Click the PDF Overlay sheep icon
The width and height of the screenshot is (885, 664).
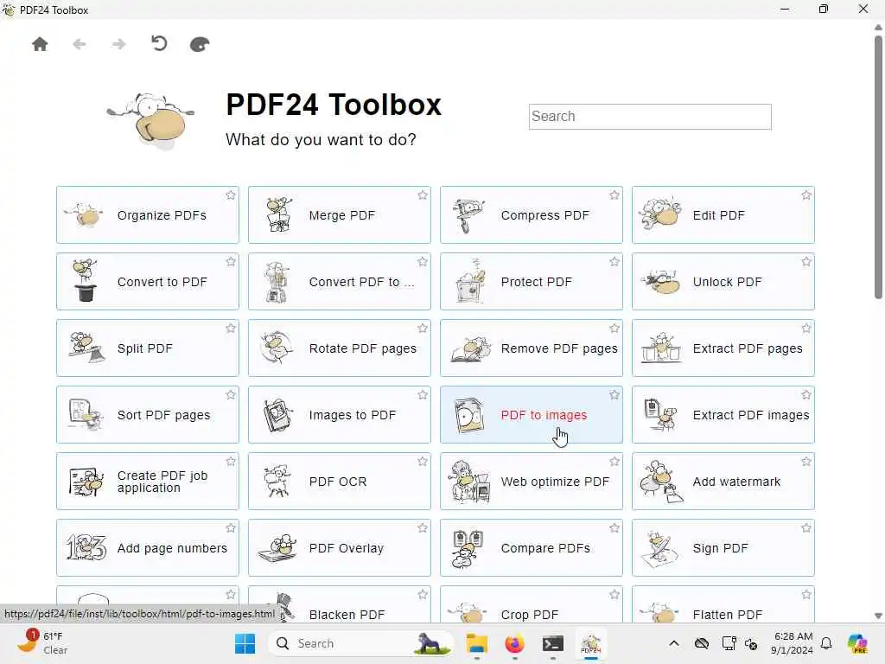tap(277, 548)
